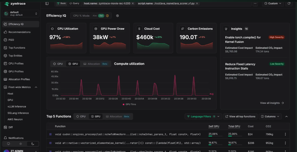Open the more options ellipsis menu

[x=255, y=3]
